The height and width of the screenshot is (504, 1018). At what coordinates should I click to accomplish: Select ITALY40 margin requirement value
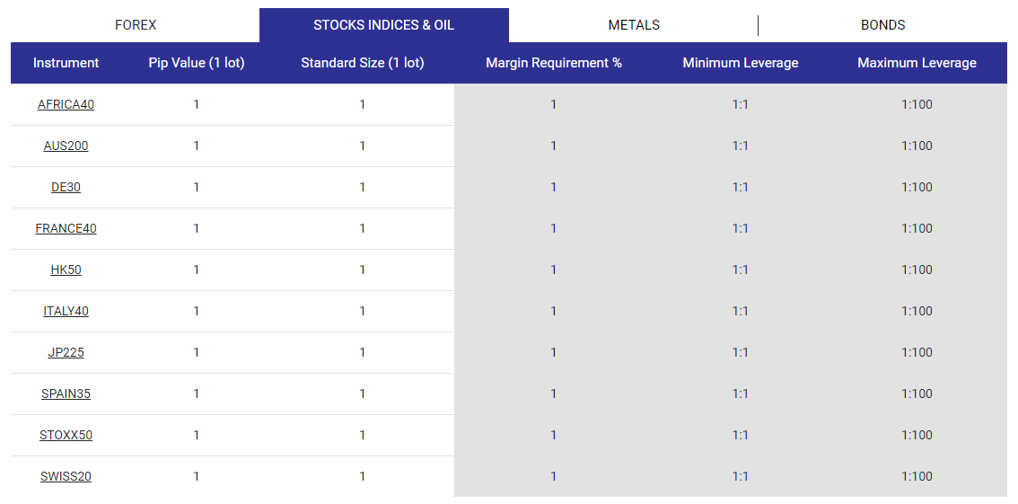point(554,311)
